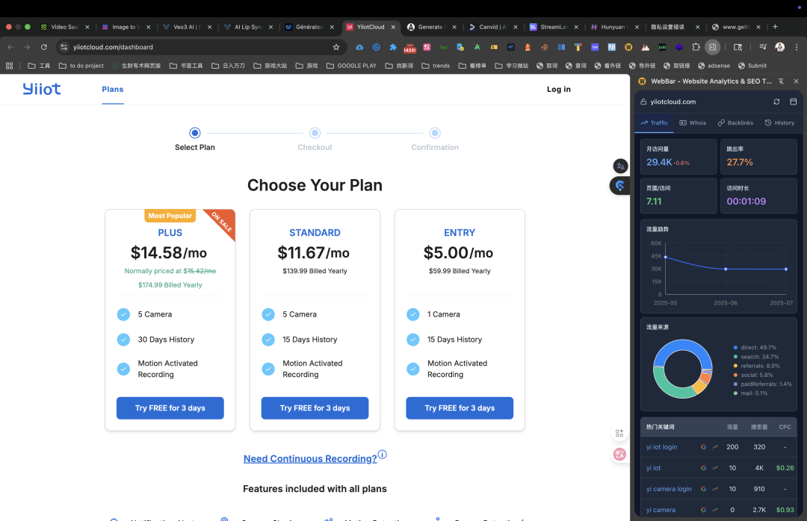Screen dimensions: 807x521
Task: Click the Most Popular badge
Action: 170,216
